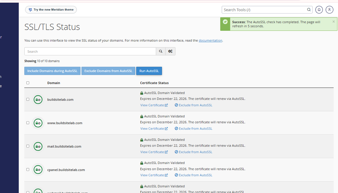Click Showing 10 of 10 domains text
This screenshot has width=338, height=193.
pos(42,61)
